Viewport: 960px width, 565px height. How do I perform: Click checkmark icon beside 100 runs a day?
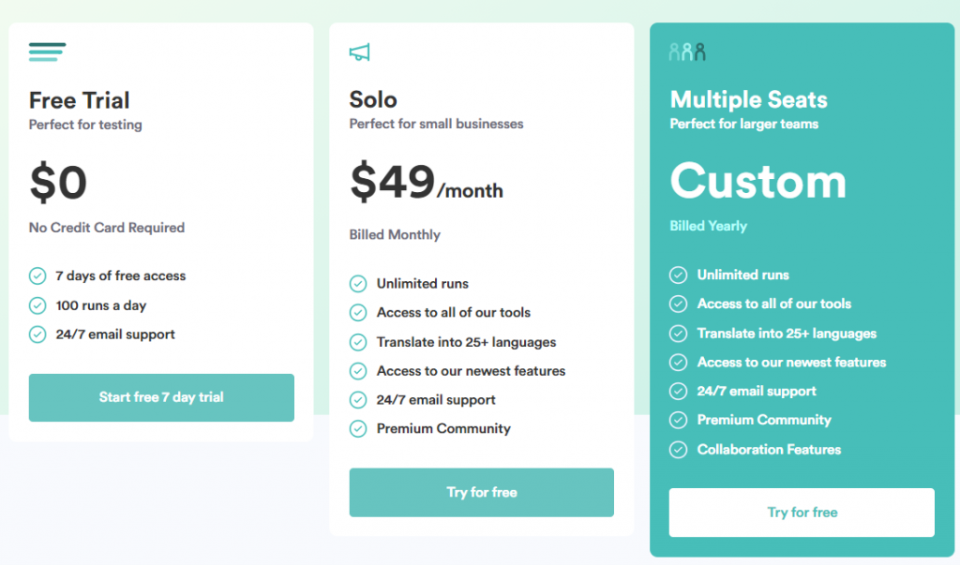[x=37, y=305]
